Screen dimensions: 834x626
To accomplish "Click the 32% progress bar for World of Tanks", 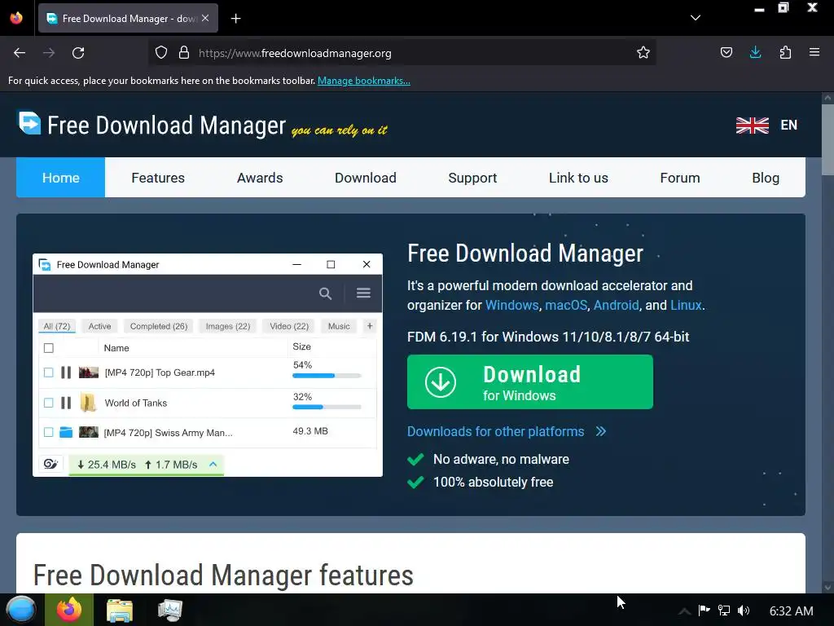I will point(327,408).
